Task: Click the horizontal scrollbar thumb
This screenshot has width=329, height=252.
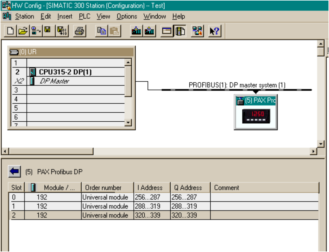Action: point(51,151)
